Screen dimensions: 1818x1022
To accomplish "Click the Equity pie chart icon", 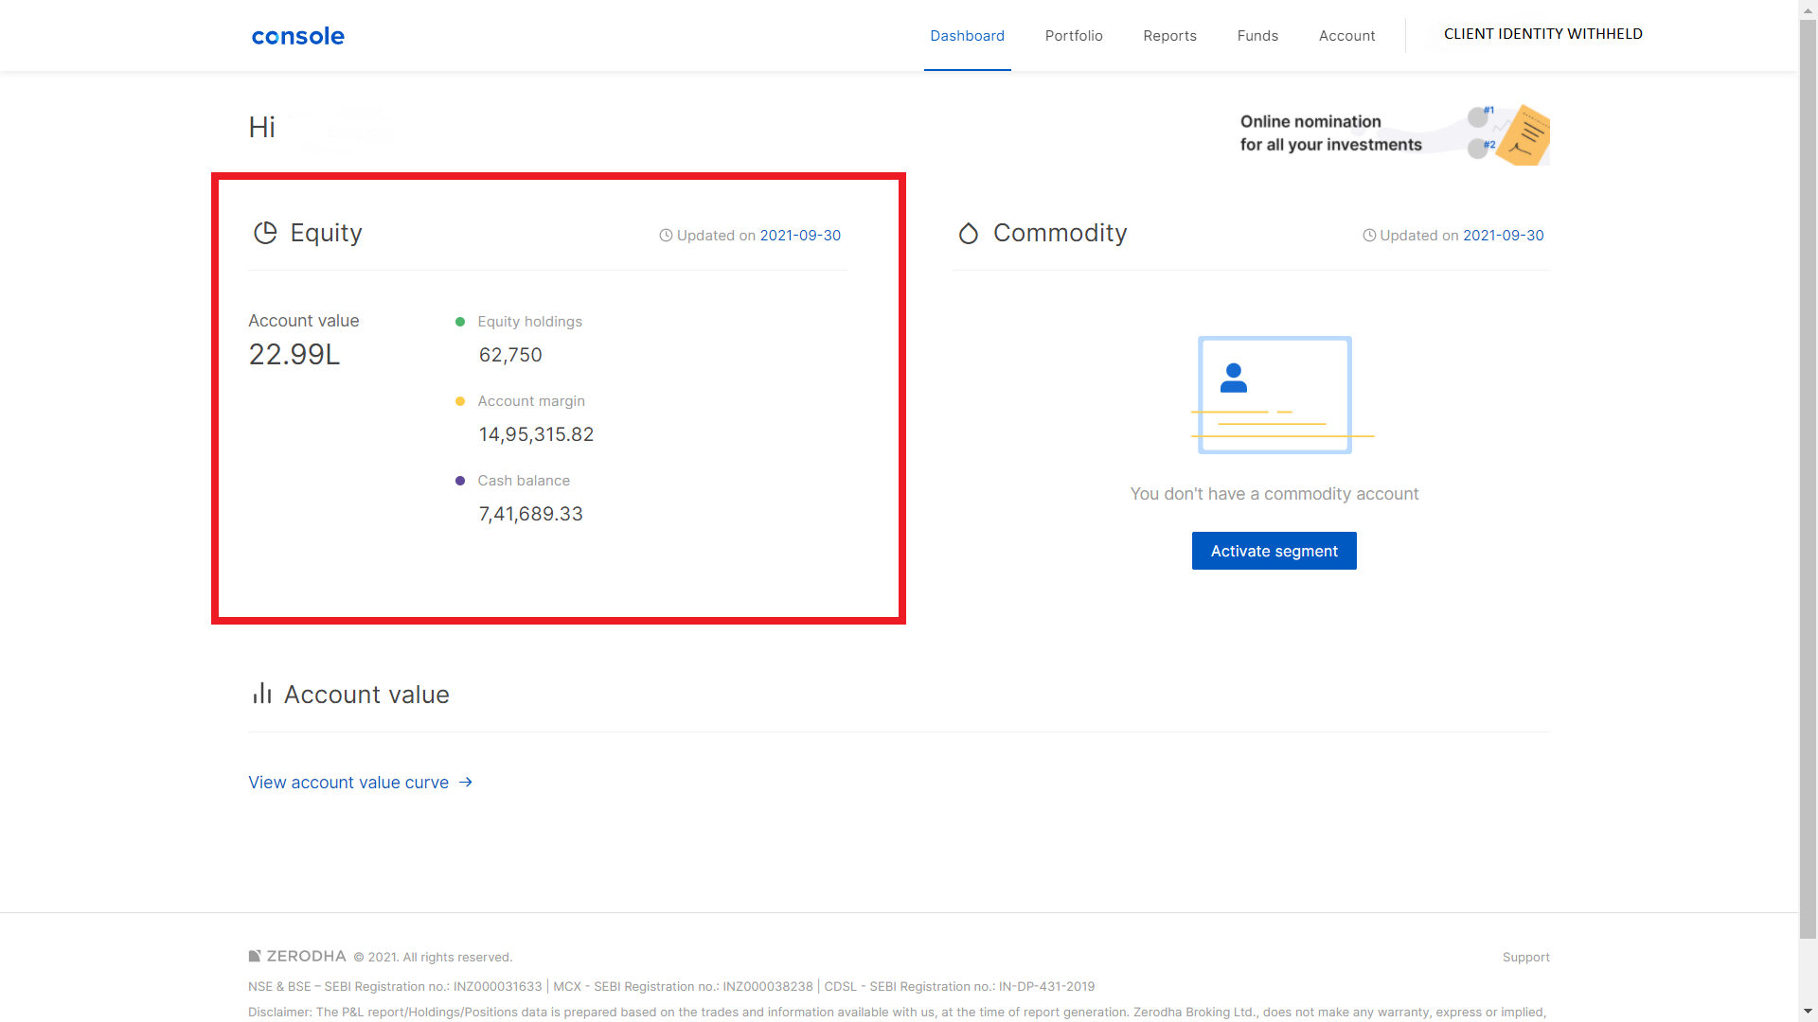I will tap(265, 233).
